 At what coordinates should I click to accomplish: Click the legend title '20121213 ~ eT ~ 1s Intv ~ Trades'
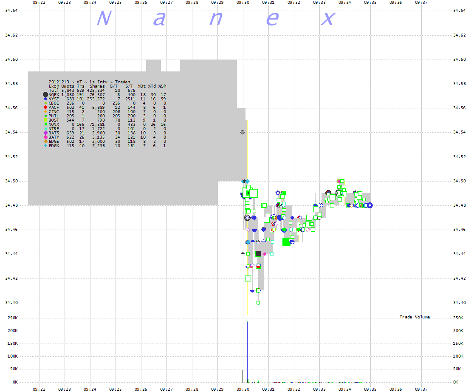click(90, 82)
